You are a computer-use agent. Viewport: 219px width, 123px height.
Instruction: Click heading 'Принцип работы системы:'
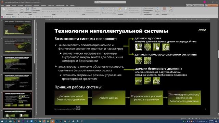tap(78, 87)
